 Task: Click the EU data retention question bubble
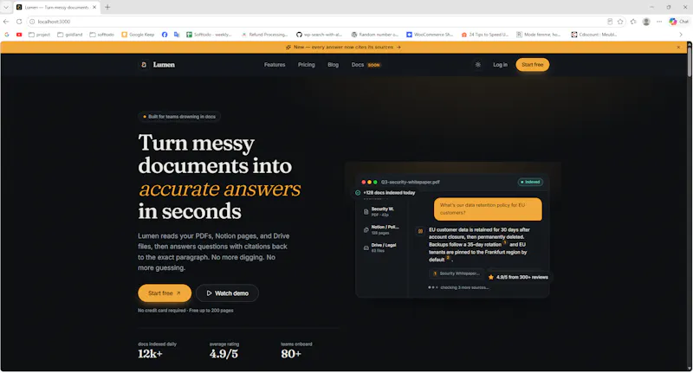488,209
